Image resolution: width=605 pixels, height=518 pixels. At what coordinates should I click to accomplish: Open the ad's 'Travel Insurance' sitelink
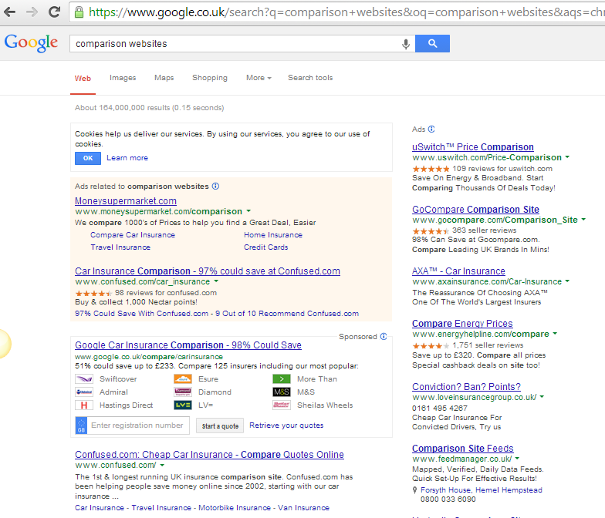tap(120, 247)
